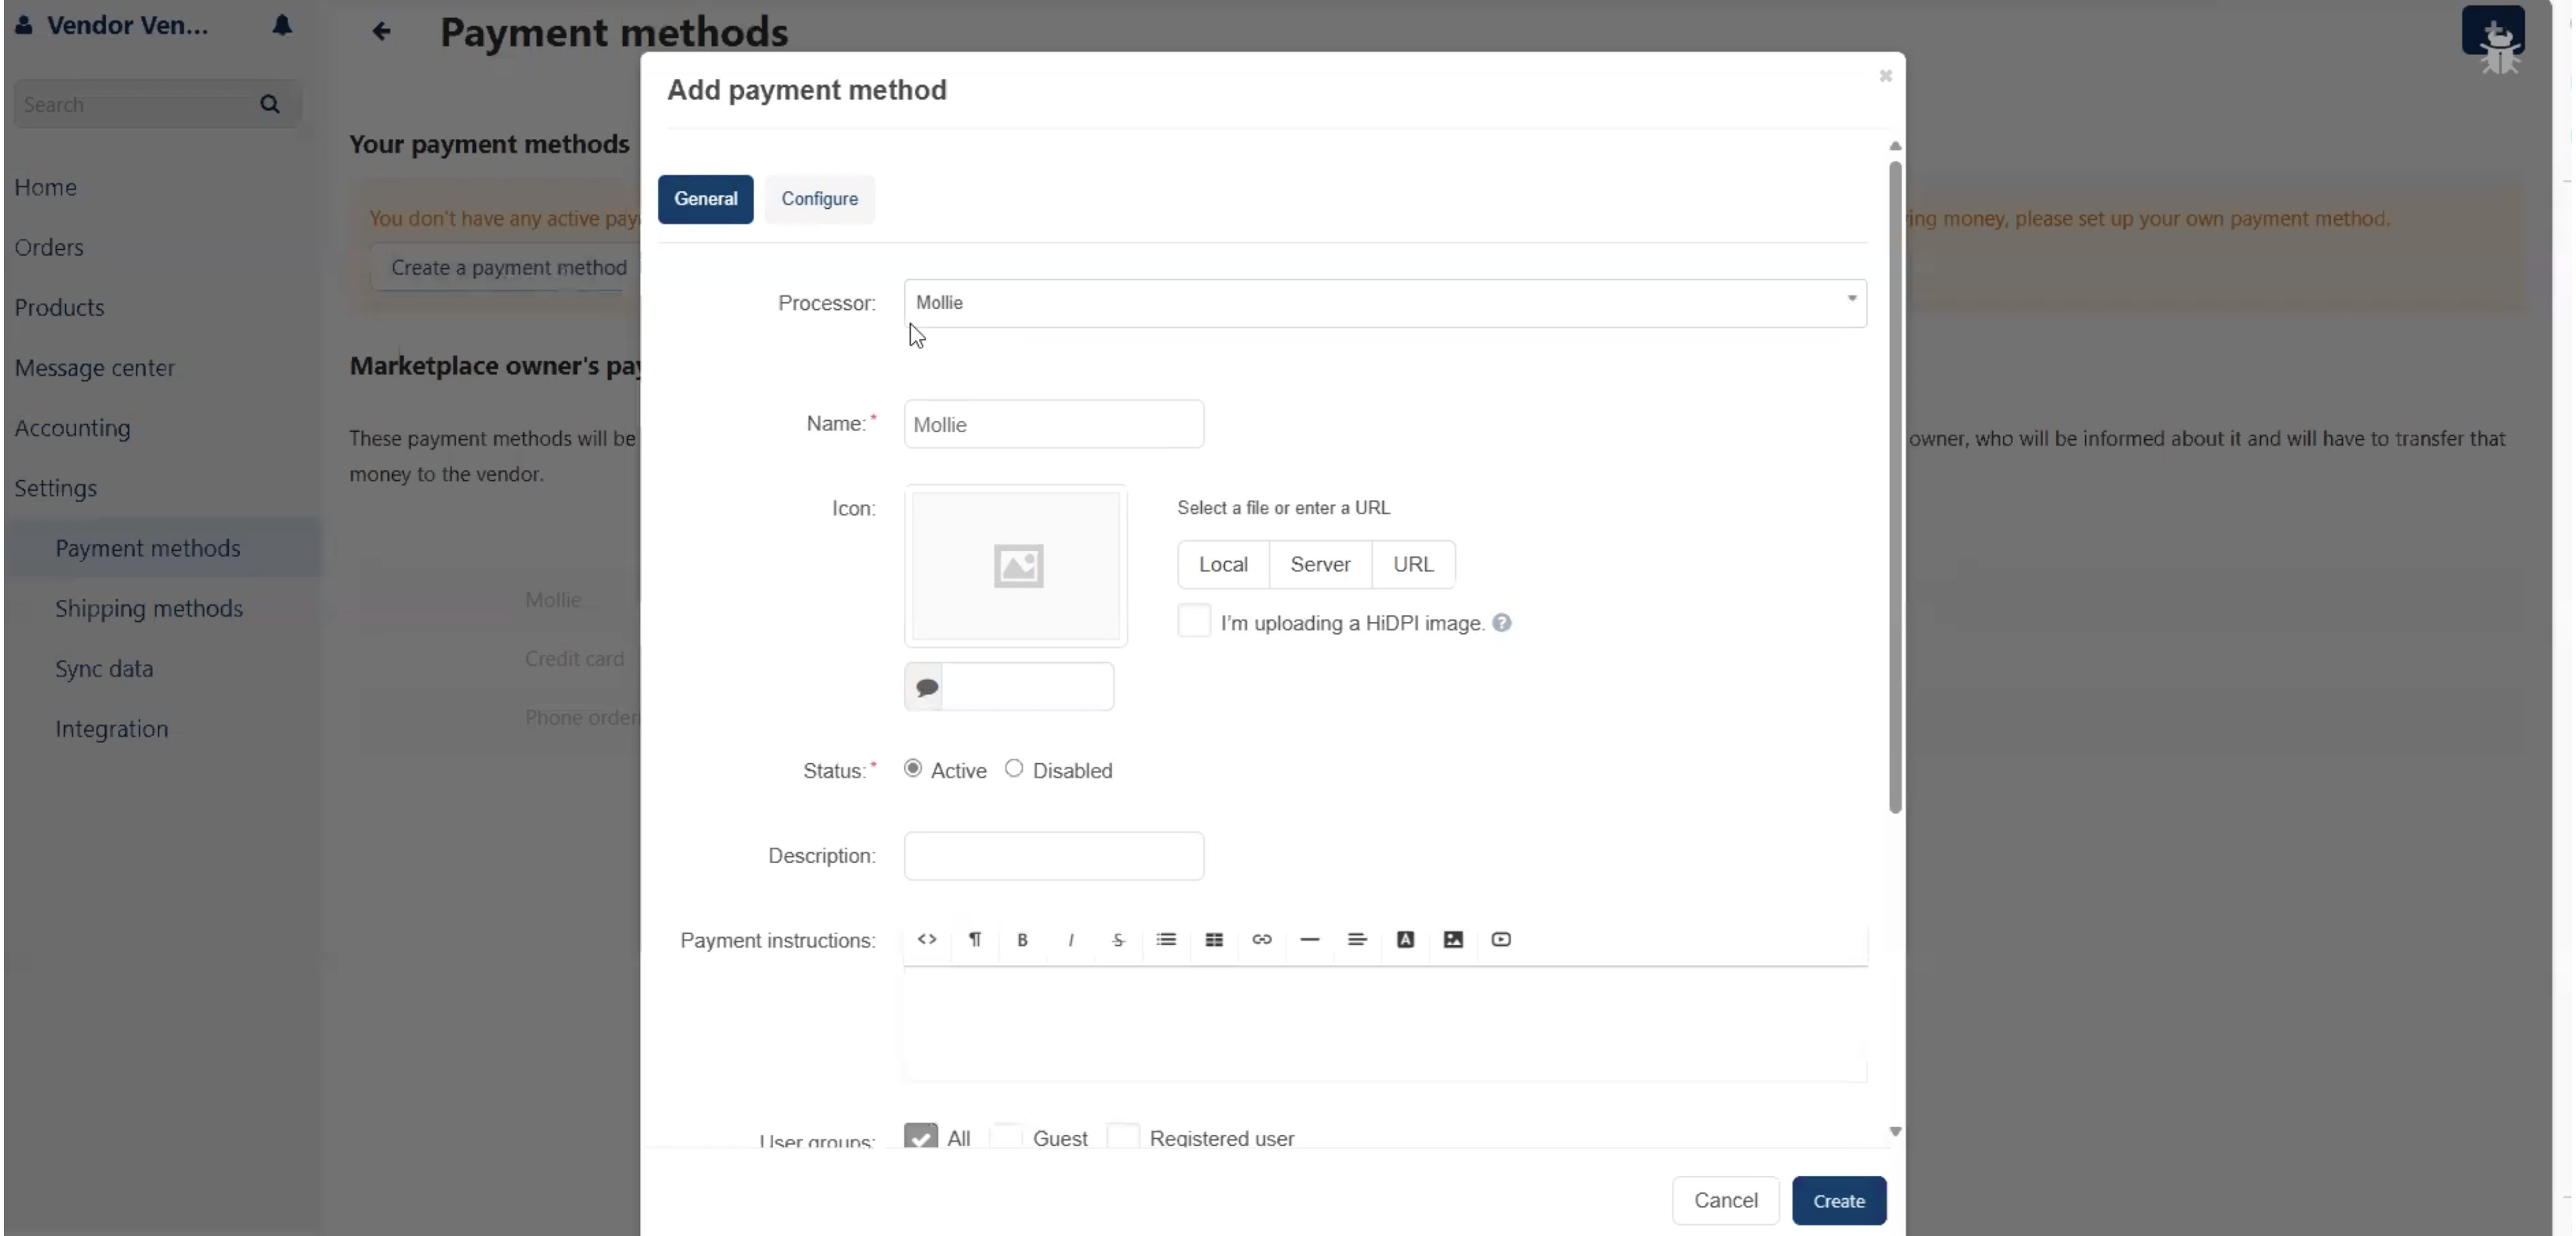
Task: Open Shipping methods in the sidebar
Action: coord(149,608)
